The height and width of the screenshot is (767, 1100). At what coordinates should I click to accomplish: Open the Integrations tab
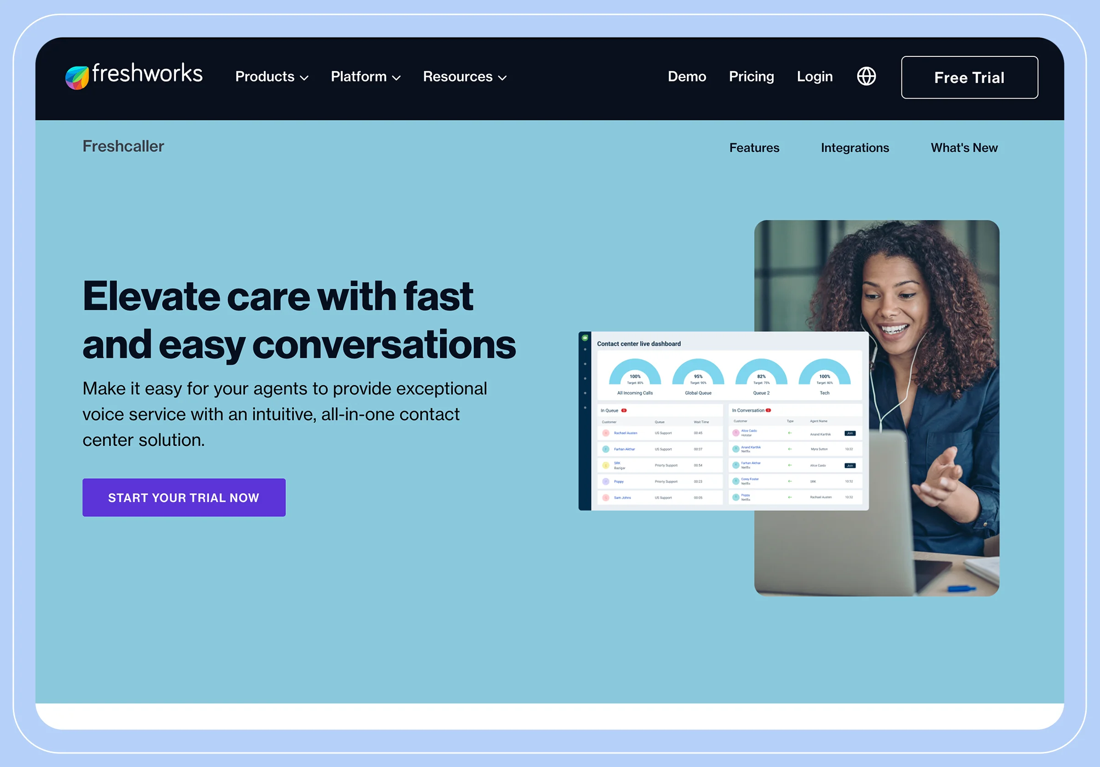855,148
